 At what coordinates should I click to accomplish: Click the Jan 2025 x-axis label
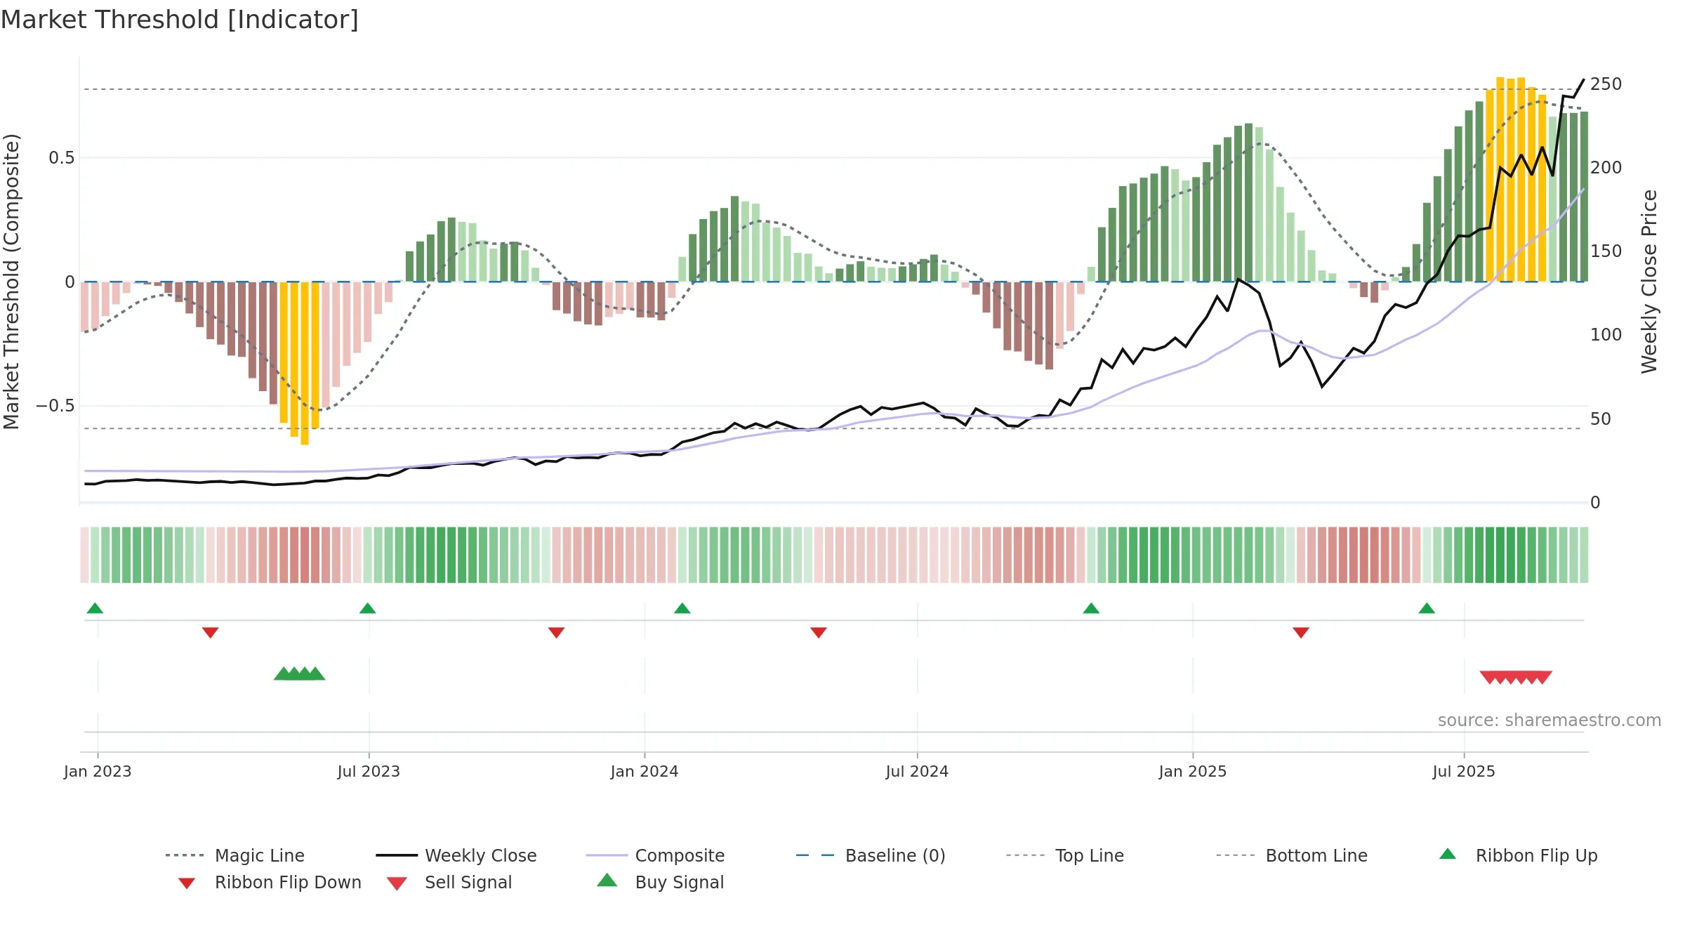coord(1193,771)
